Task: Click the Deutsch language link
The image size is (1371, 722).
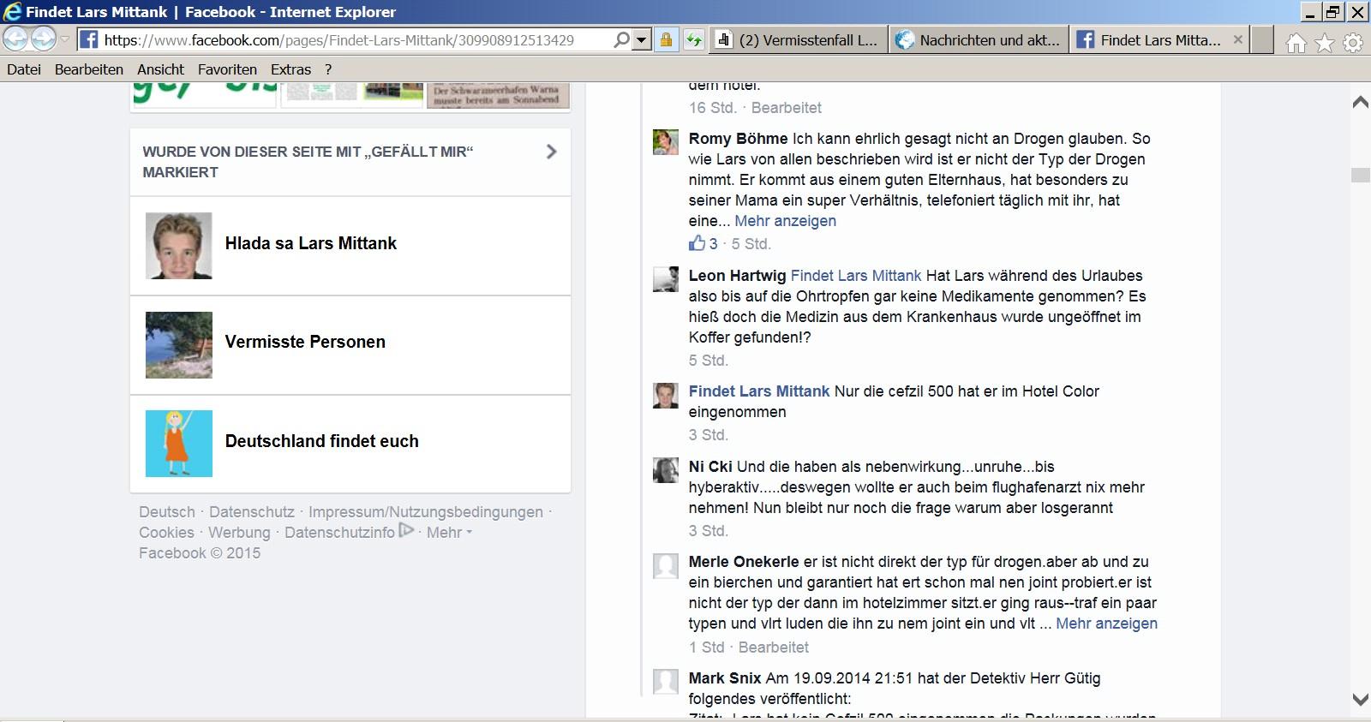Action: click(x=167, y=512)
